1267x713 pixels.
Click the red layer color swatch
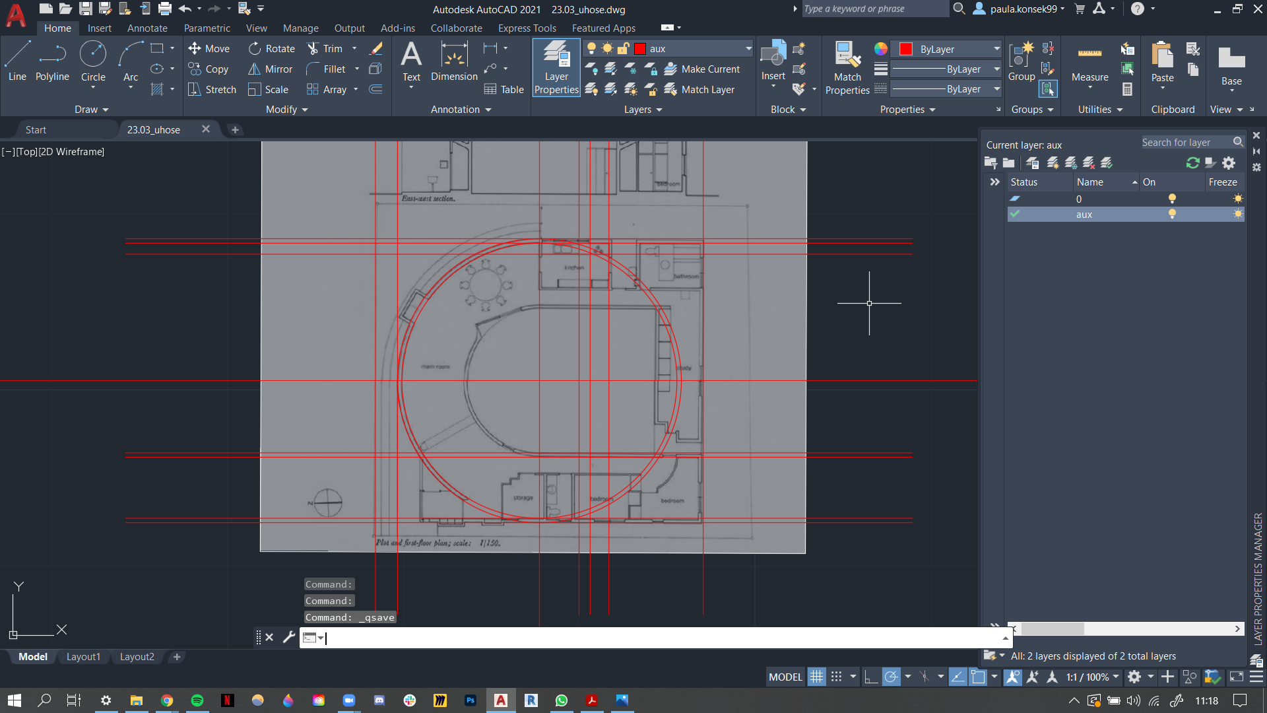[x=639, y=48]
